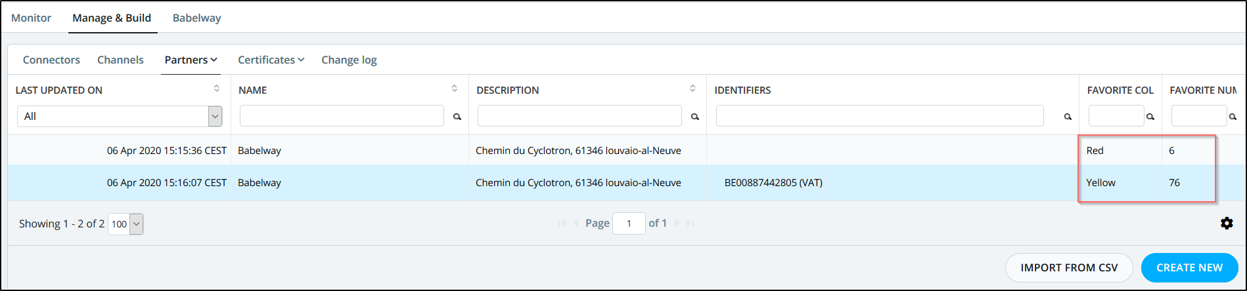Open the Change log tab
Viewport: 1247px width, 291px height.
(349, 60)
